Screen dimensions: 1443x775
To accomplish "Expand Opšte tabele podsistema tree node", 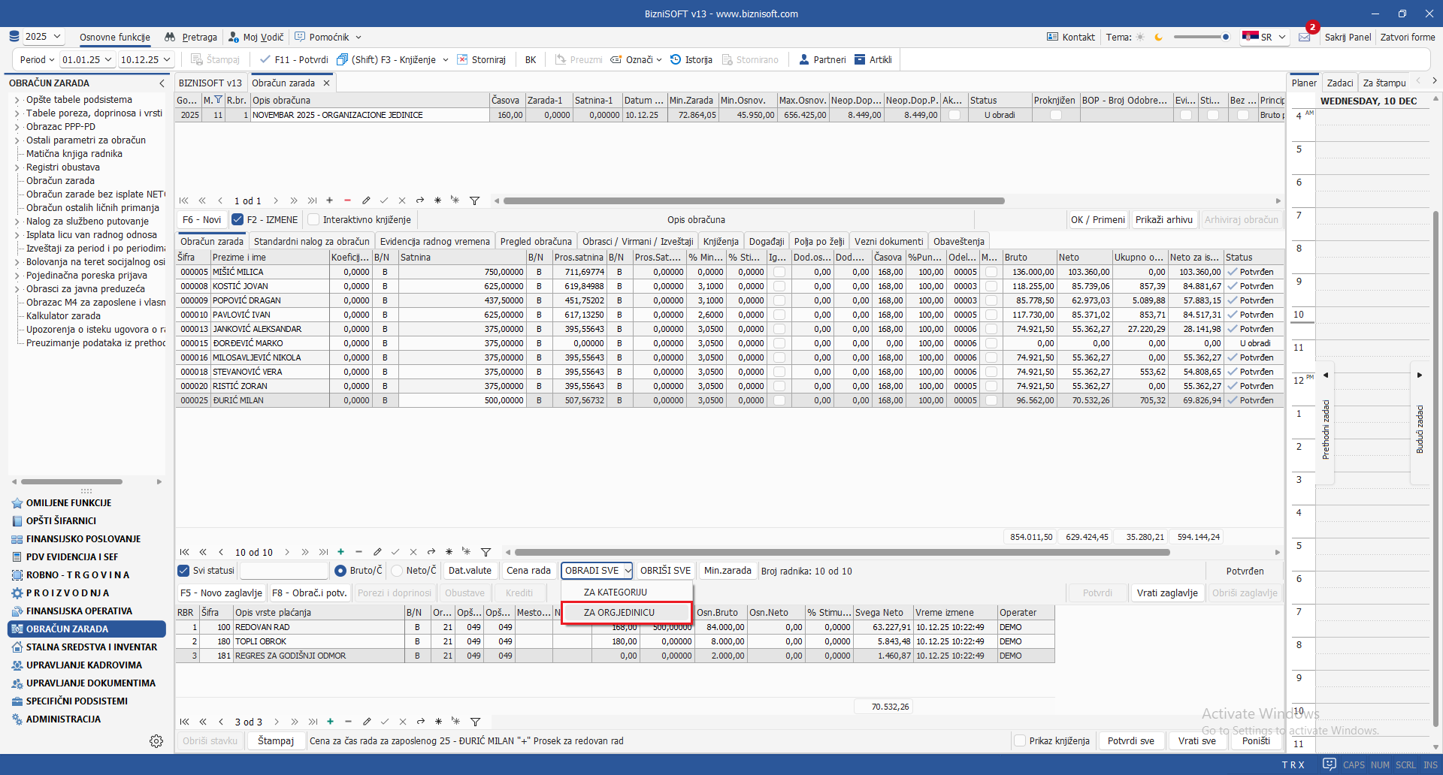I will coord(17,100).
